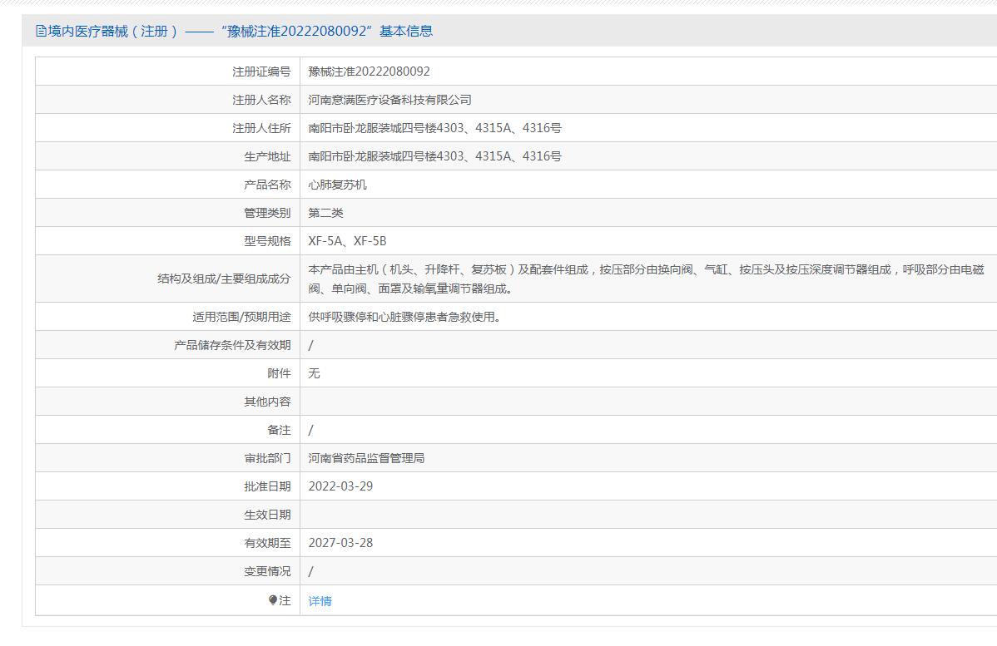Select the value 无 in 附件 row
The image size is (997, 646).
coord(314,373)
